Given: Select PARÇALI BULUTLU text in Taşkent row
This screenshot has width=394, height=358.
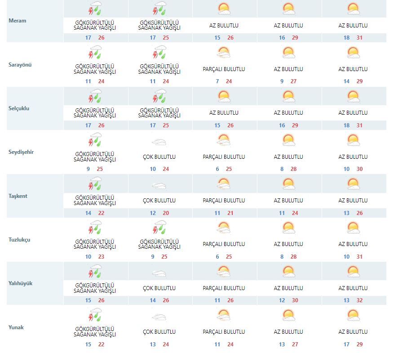Looking at the screenshot, I should 224,201.
